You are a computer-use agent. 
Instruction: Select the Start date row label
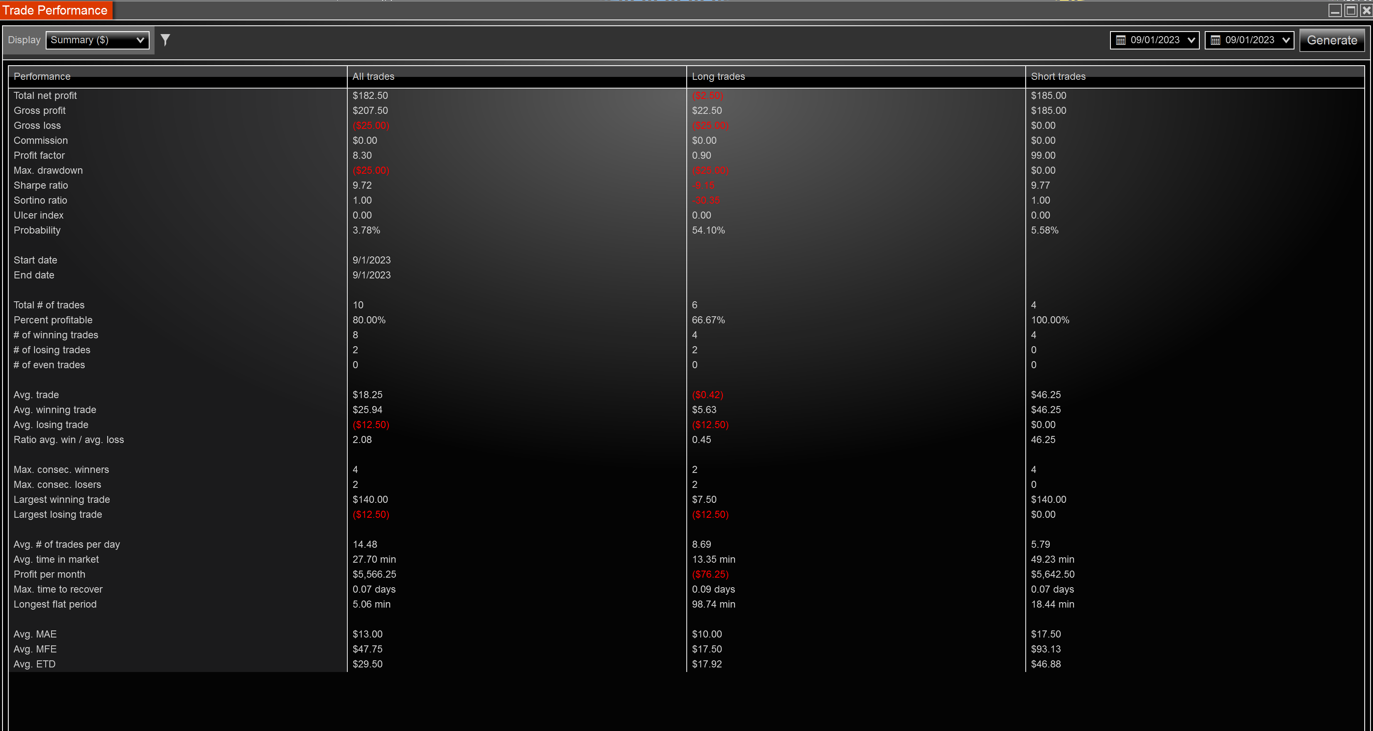click(35, 260)
